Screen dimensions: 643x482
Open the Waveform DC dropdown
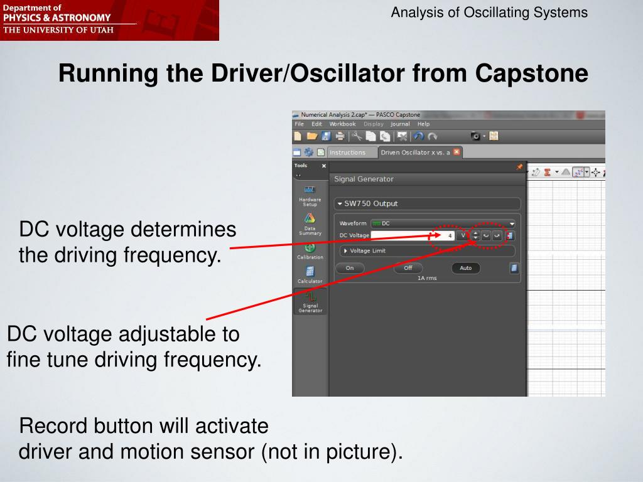(443, 223)
